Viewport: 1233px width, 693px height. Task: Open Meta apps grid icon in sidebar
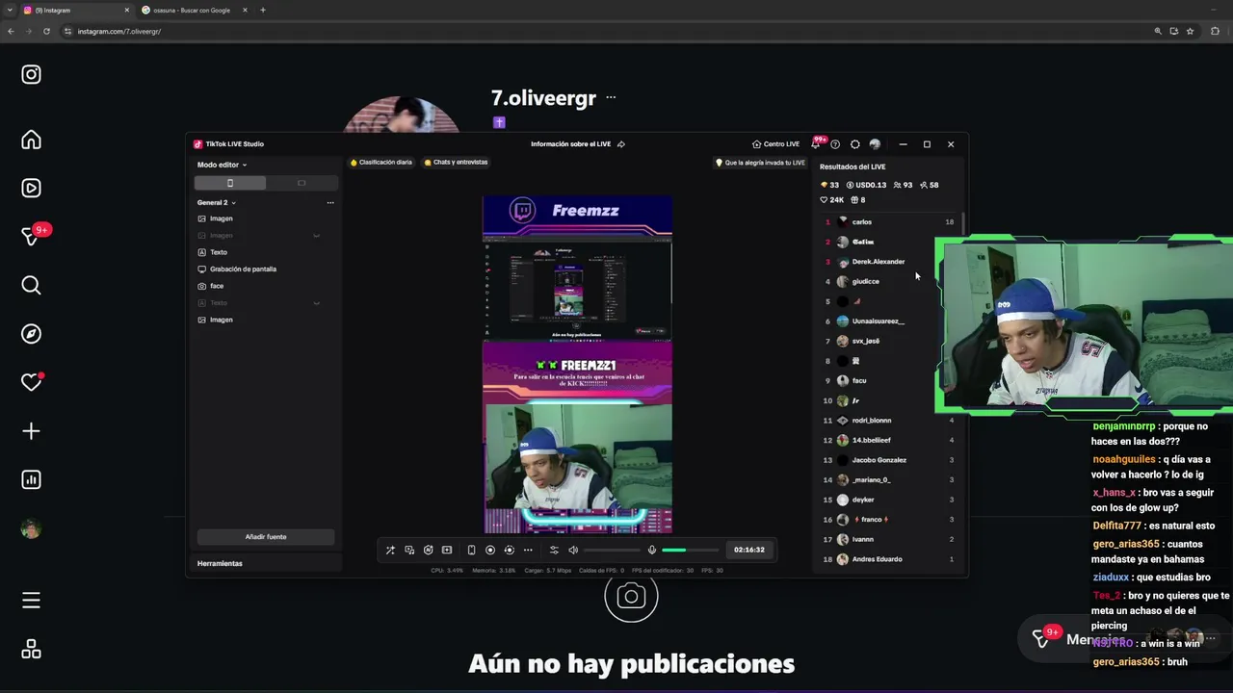tap(31, 650)
